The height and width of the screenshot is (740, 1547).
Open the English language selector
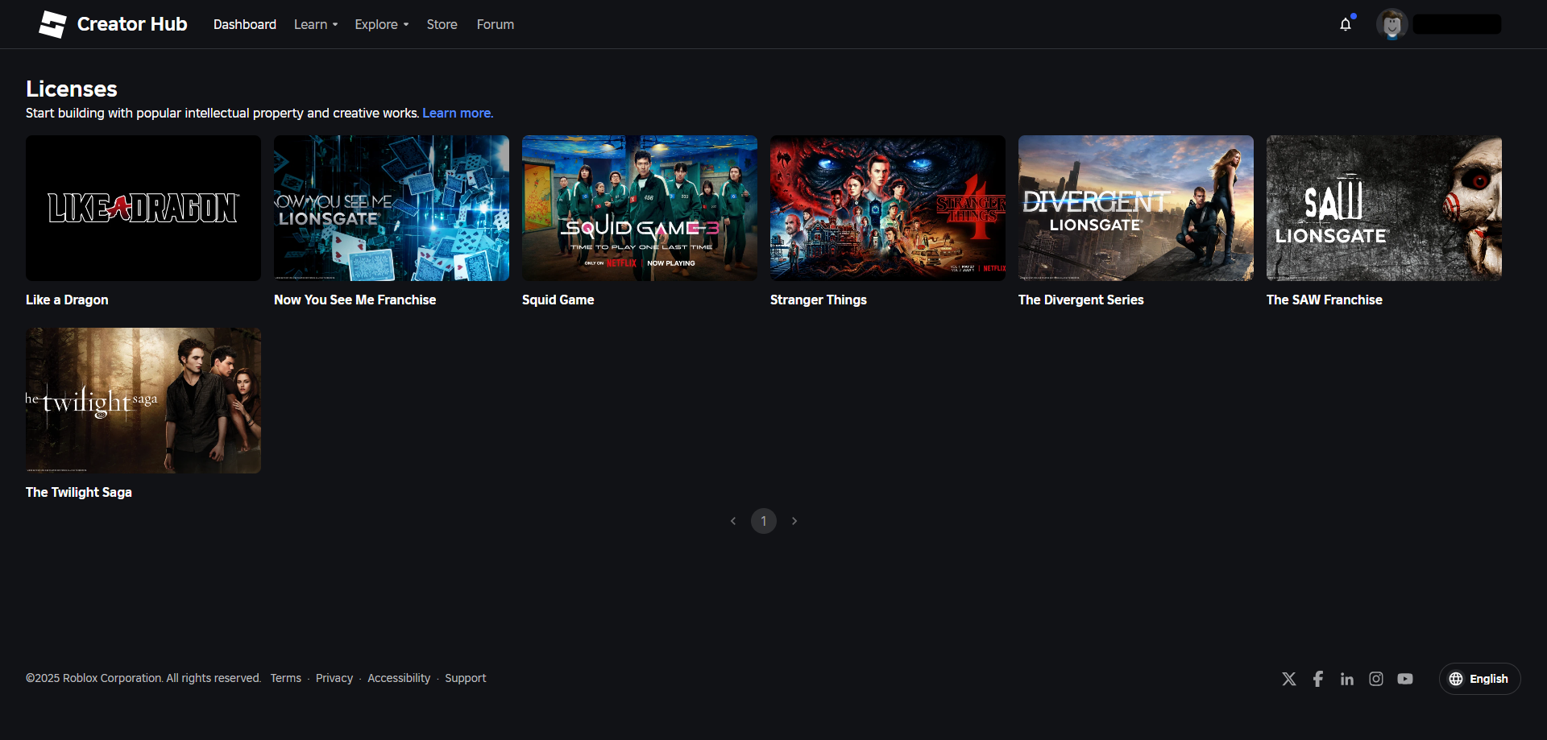[x=1479, y=679]
